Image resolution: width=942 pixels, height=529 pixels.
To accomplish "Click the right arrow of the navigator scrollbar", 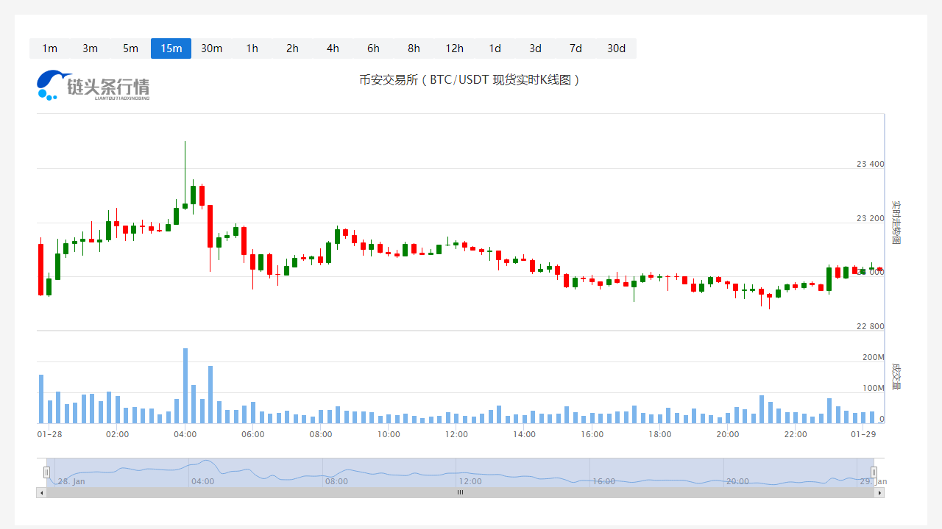I will click(879, 493).
